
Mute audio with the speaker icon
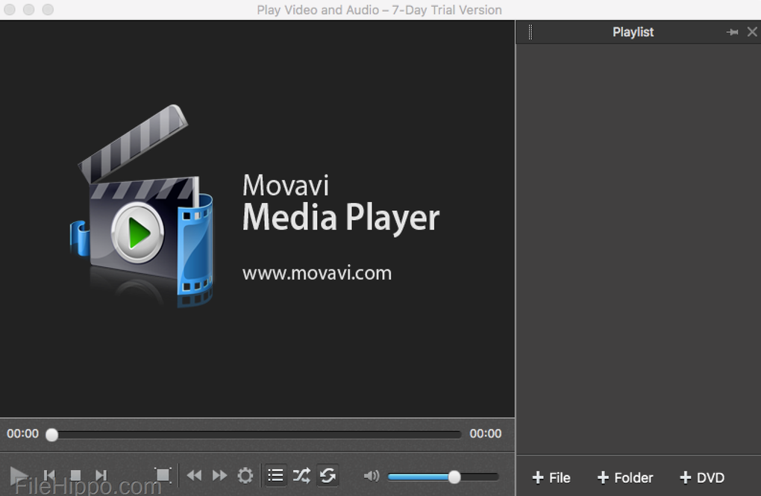[371, 476]
